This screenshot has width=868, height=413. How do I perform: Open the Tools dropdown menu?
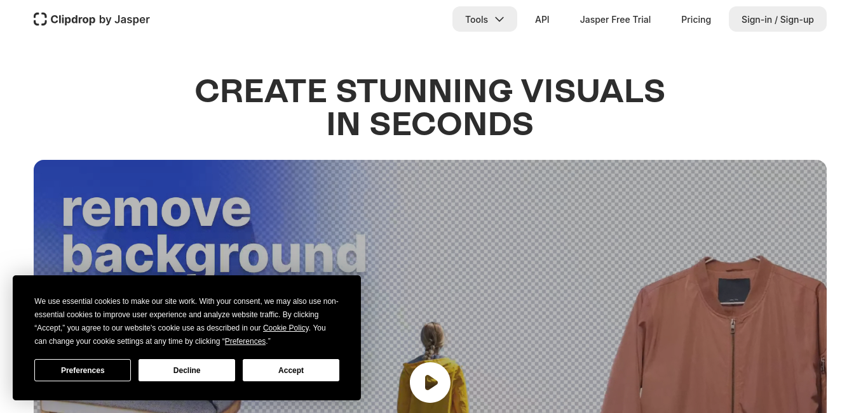(x=485, y=19)
